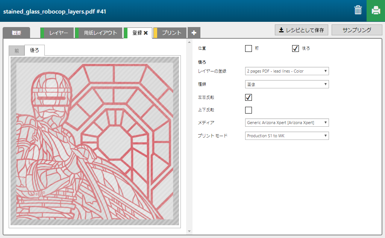This screenshot has height=238, width=385.
Task: Open the レイヤーの登録 dropdown
Action: pyautogui.click(x=287, y=71)
